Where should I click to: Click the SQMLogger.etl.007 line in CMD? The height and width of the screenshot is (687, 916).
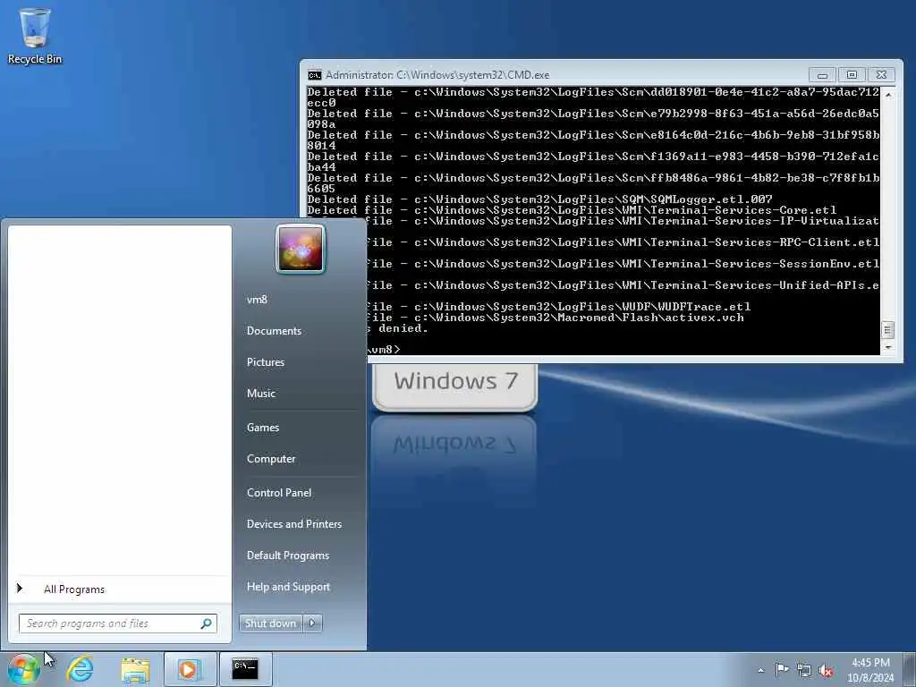pyautogui.click(x=539, y=199)
